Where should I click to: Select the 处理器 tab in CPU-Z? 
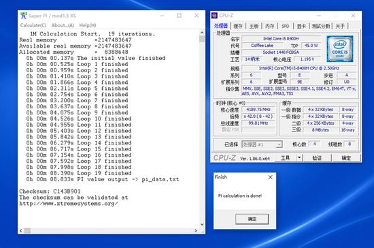[221, 26]
